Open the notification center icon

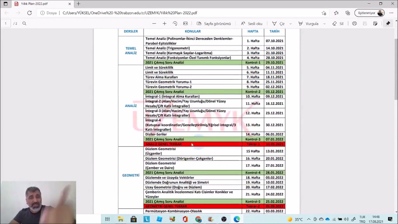click(x=390, y=219)
